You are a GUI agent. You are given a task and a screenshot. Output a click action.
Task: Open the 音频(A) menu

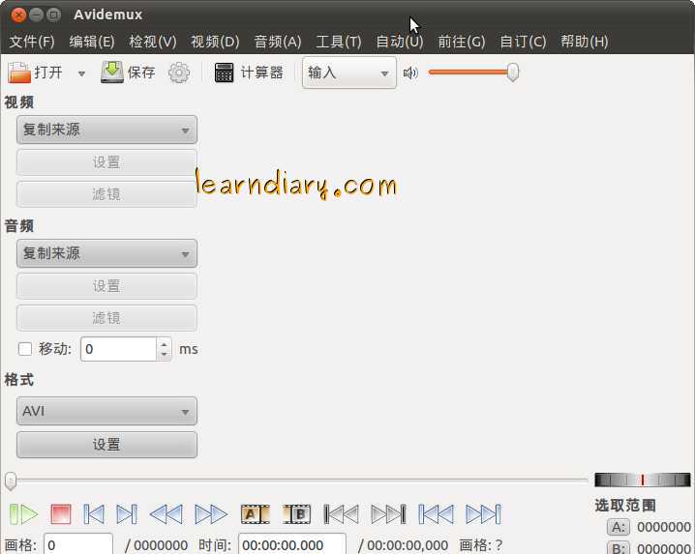click(278, 42)
